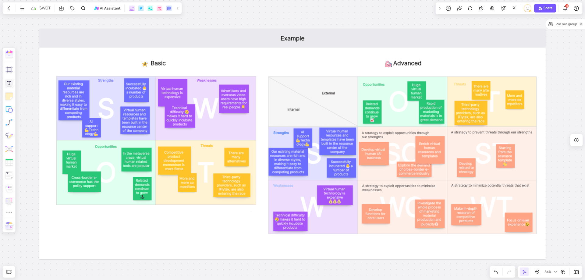The height and width of the screenshot is (280, 585).
Task: Start presentation play button
Action: [x=448, y=8]
